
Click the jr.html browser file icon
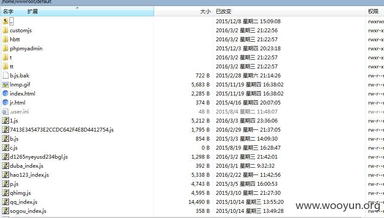pyautogui.click(x=6, y=103)
